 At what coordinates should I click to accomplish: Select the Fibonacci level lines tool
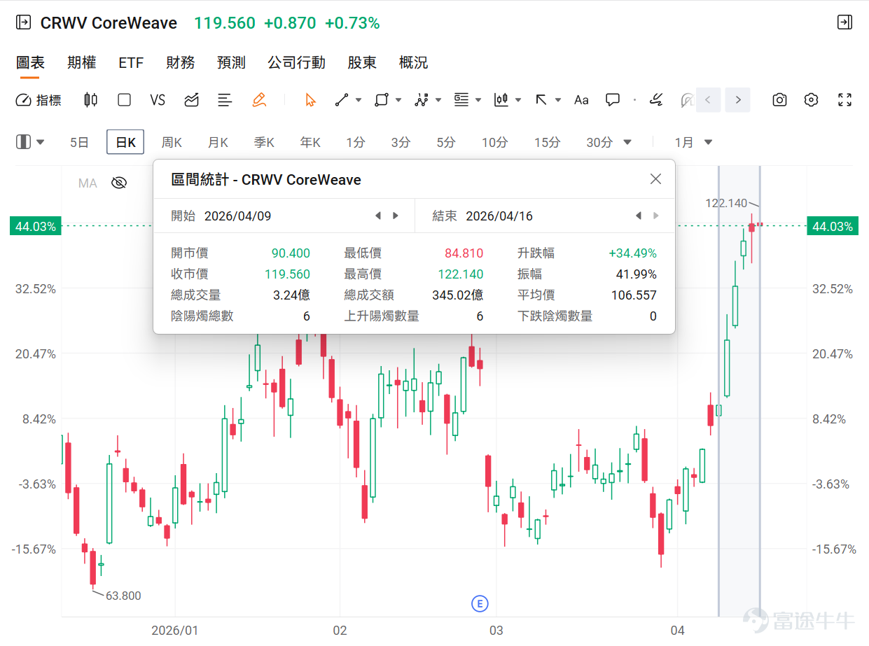tap(461, 100)
